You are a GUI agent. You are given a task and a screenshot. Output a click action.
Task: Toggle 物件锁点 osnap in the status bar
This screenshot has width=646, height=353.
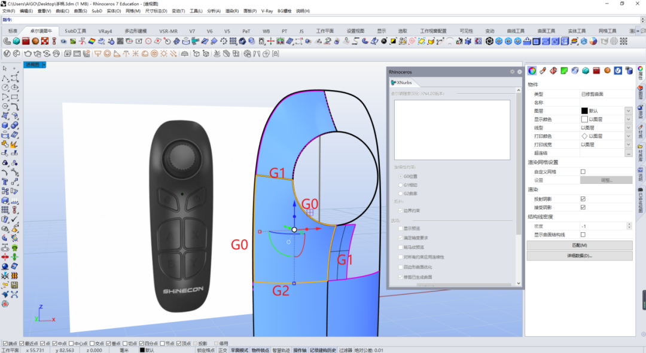click(x=260, y=350)
